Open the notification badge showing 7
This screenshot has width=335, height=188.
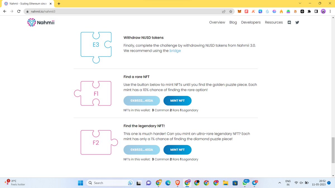coord(329,183)
